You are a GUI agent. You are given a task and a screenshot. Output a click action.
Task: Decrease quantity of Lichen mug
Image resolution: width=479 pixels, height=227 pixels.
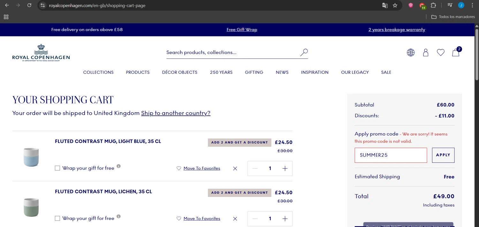pos(255,219)
